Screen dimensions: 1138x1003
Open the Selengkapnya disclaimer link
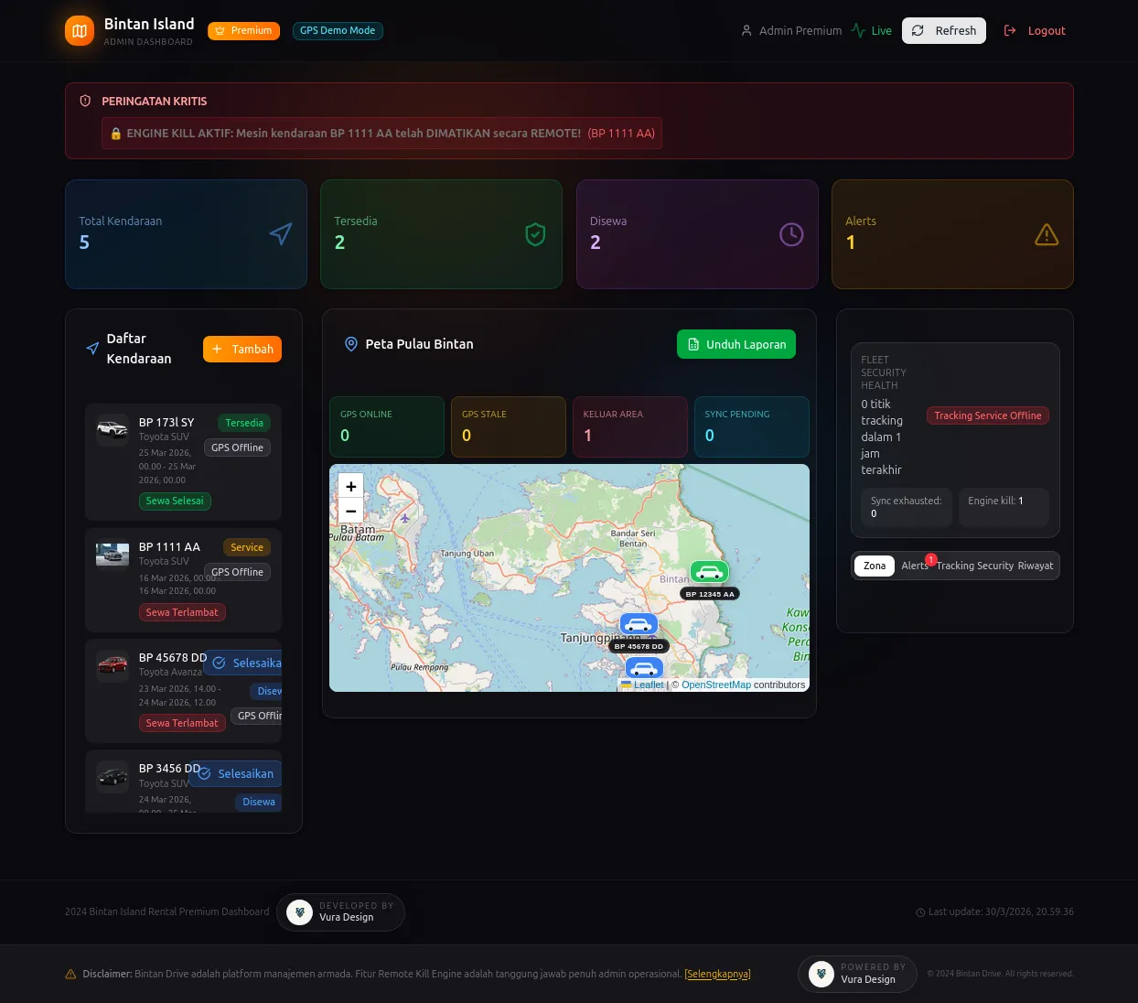point(717,974)
